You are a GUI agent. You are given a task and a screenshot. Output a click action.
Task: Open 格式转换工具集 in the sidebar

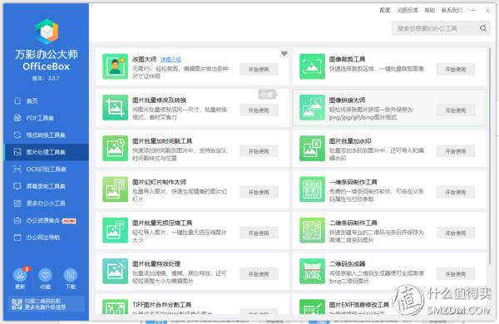click(x=46, y=135)
